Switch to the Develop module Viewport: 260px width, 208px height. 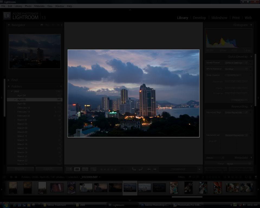coord(199,18)
